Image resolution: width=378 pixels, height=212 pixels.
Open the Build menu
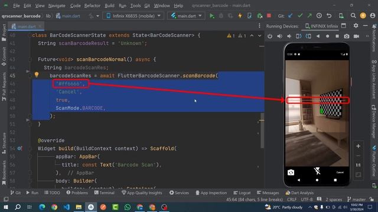[x=109, y=5]
